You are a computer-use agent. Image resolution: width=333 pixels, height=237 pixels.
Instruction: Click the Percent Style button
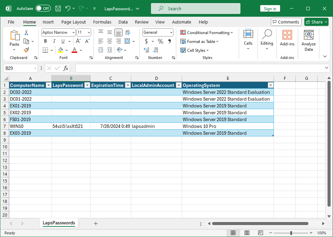coord(160,41)
